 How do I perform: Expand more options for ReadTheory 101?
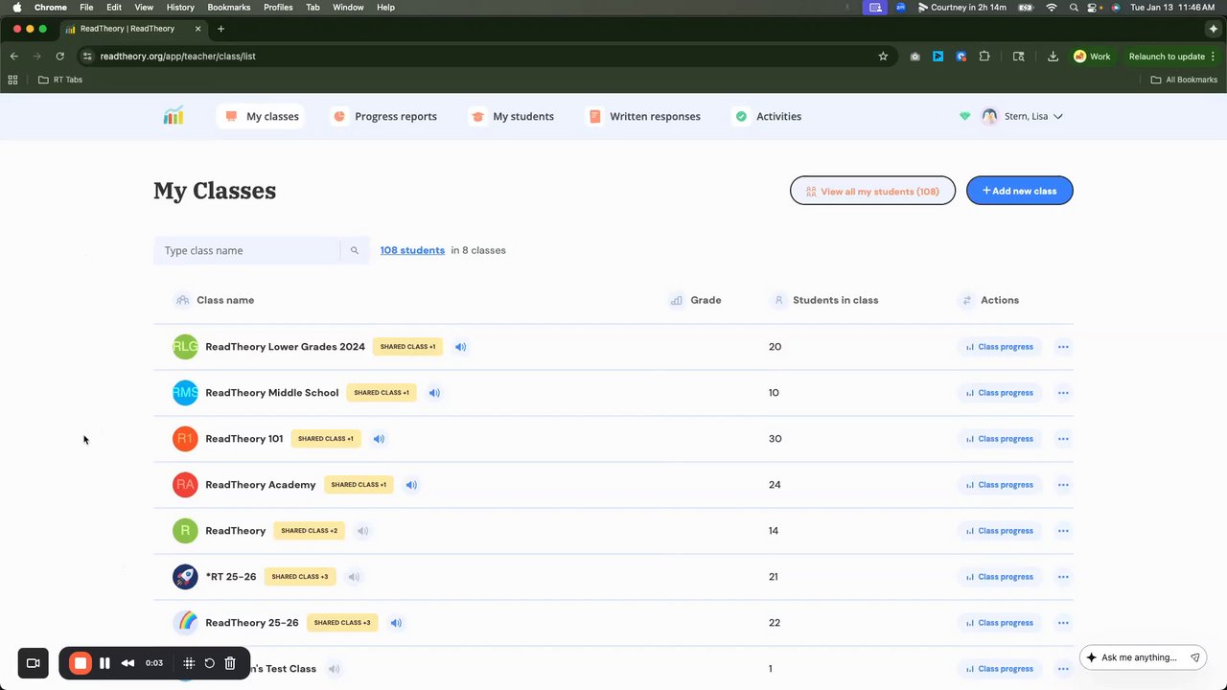coord(1063,439)
